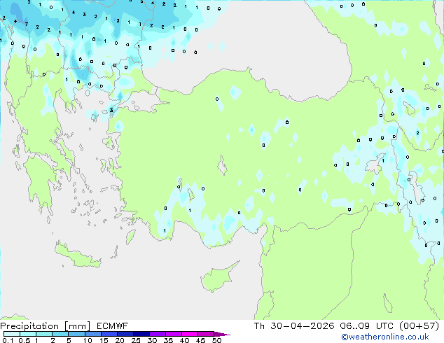Viewport: 444px width, 343px height.
Task: Click the 45–50 mm legend color swatch
Action: 206,334
